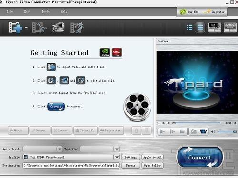This screenshot has height=178, width=238.
Task: Click the Open Folder button
Action: point(152,165)
